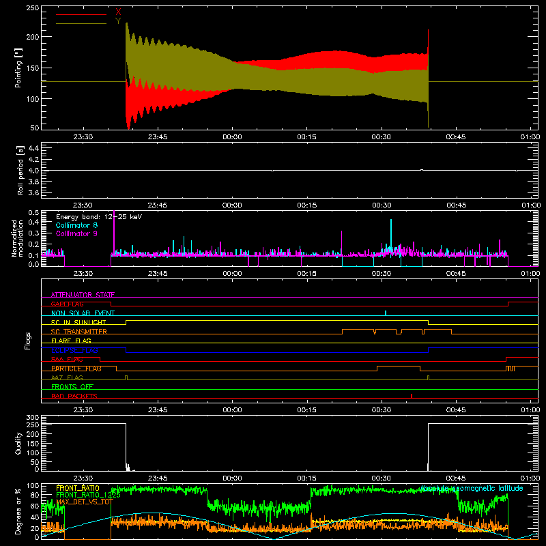Click the olive Y legend line
The image size is (546, 546).
coord(81,24)
